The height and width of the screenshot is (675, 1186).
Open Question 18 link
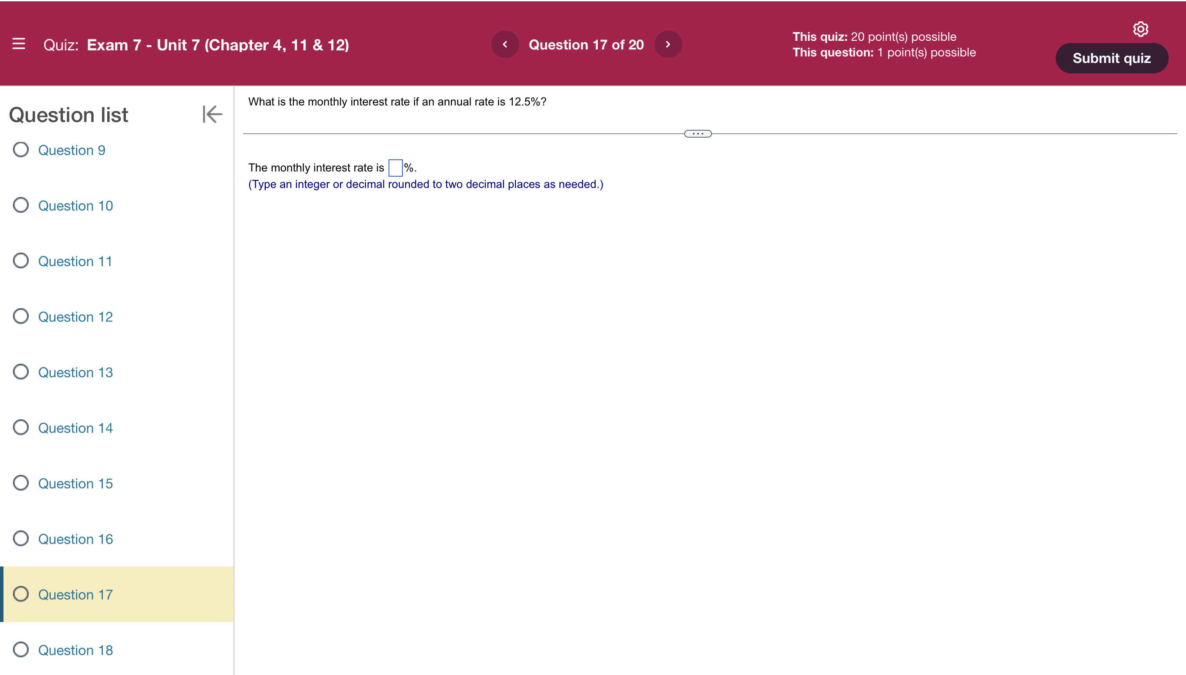(75, 650)
